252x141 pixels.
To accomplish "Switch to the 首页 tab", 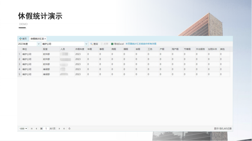I will 23,39.
